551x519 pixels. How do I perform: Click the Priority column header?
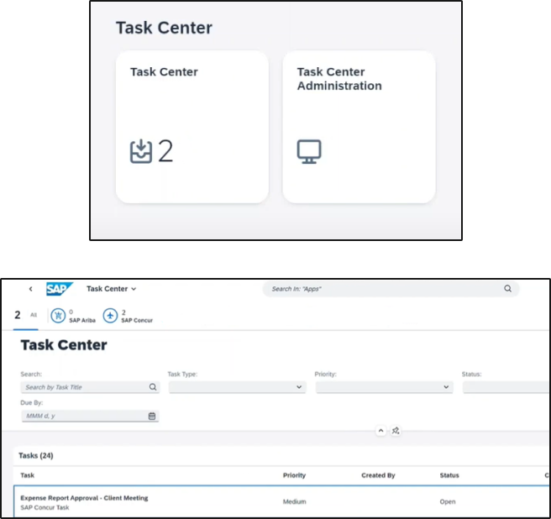295,475
